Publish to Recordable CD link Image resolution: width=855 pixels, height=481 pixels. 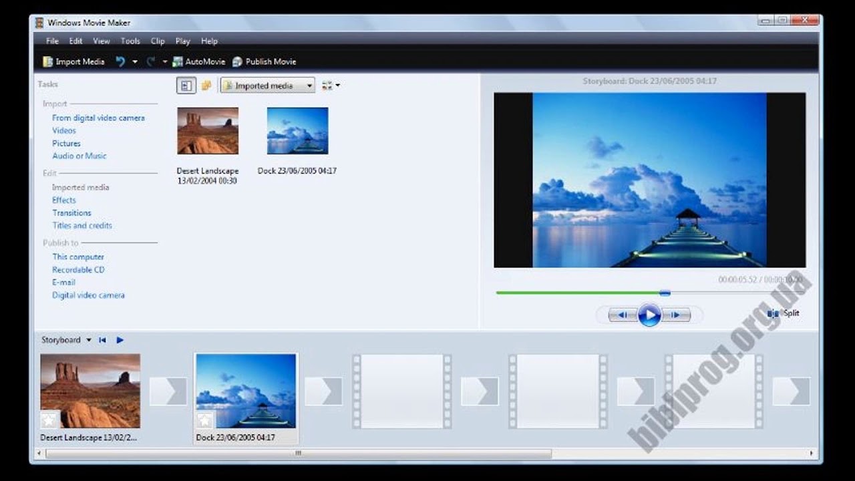78,270
